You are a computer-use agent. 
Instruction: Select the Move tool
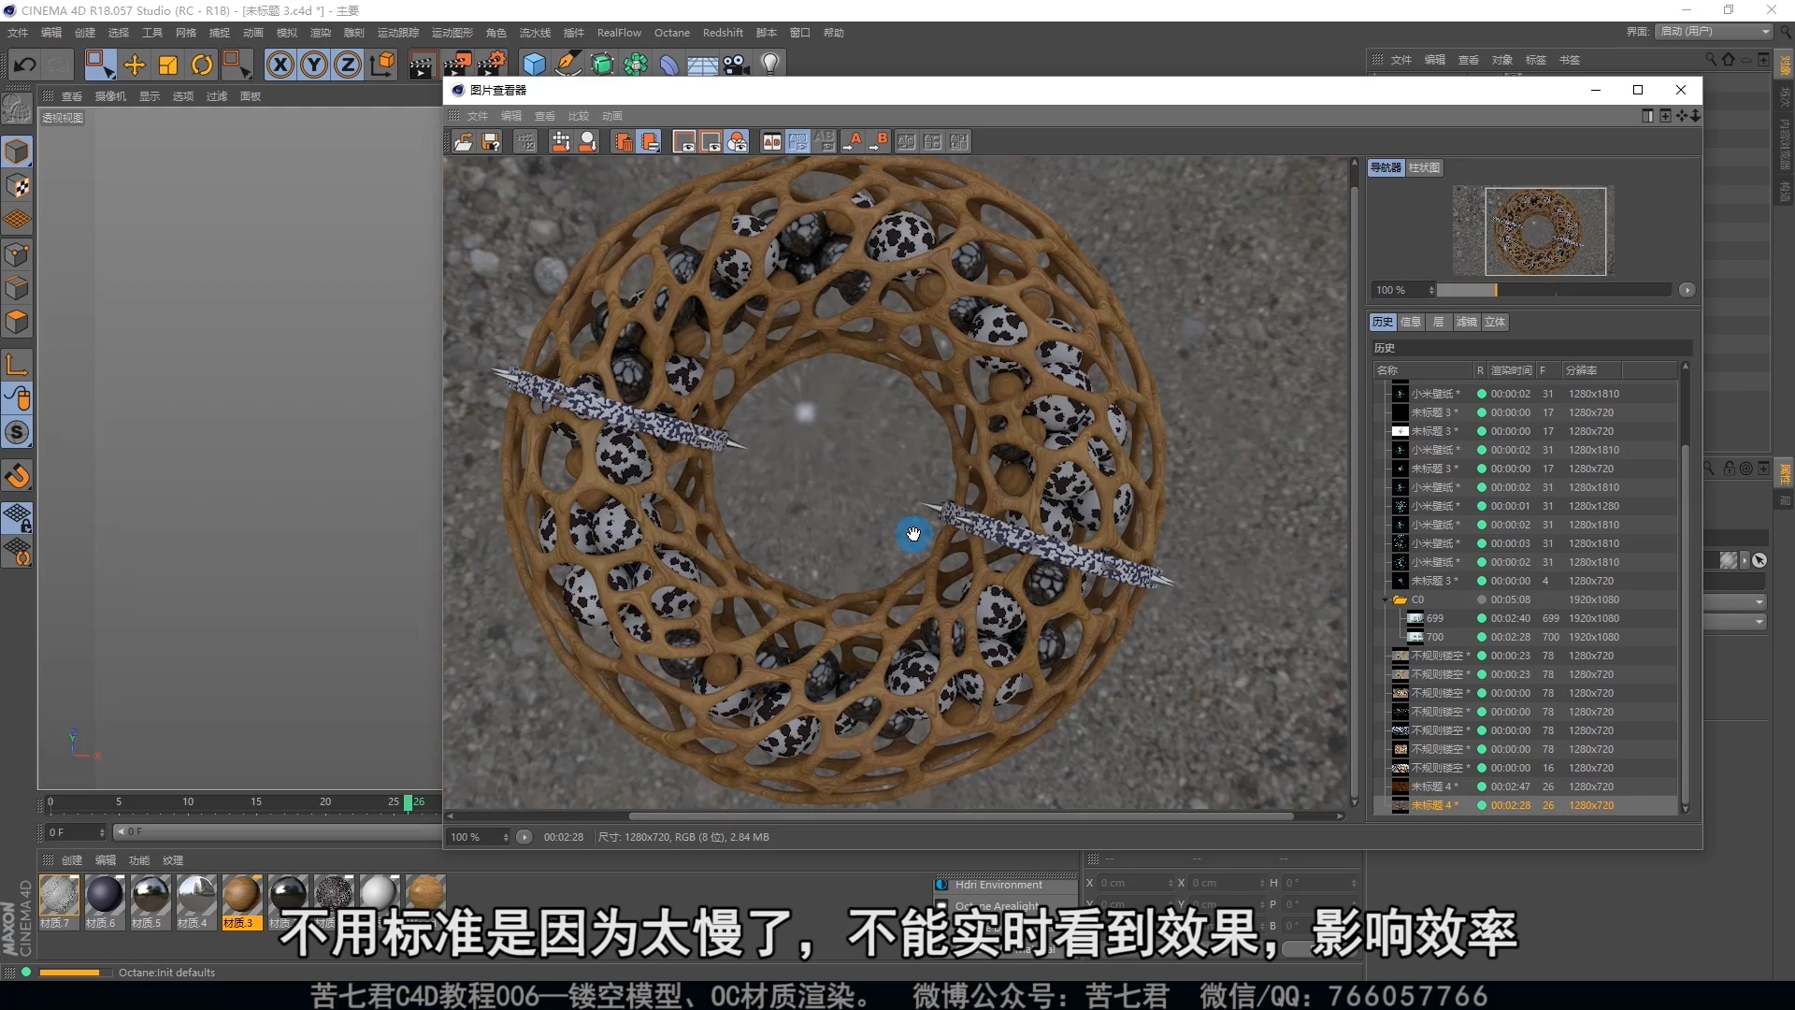[x=135, y=65]
